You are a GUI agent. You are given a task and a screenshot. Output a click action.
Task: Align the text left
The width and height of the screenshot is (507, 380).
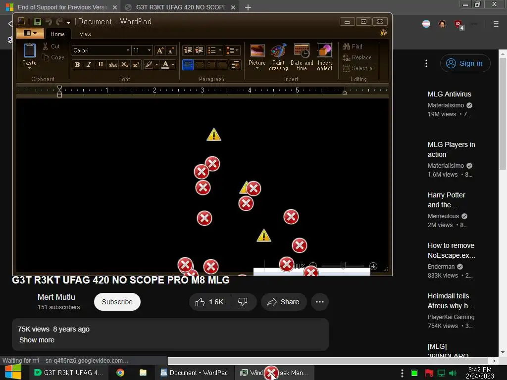(188, 65)
